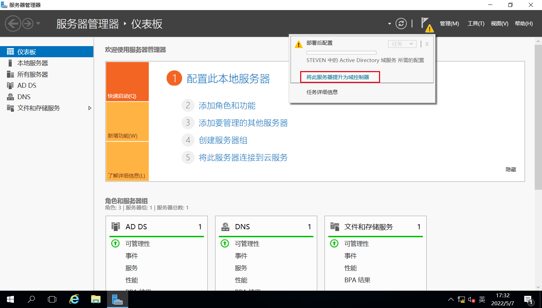The image size is (542, 308).
Task: Open Task View on the taskbar
Action: pyautogui.click(x=52, y=299)
